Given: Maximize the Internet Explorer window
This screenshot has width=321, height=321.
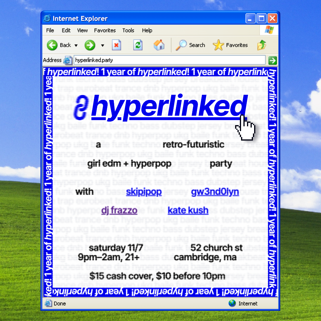Looking at the screenshot, I should [x=262, y=18].
